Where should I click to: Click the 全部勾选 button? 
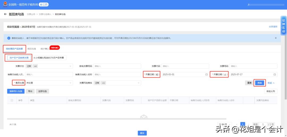coord(43,91)
